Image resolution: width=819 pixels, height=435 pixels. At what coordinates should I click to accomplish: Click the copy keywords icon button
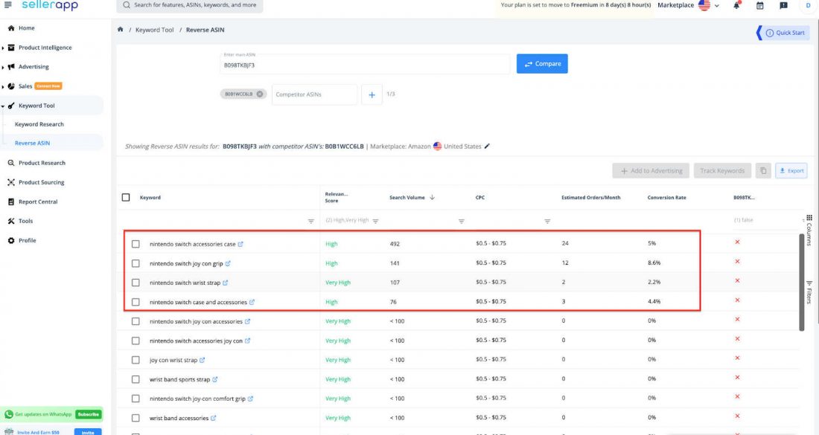(763, 170)
